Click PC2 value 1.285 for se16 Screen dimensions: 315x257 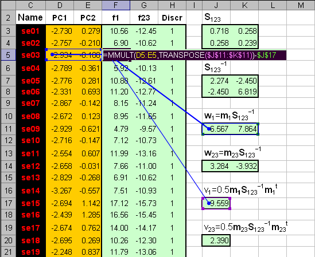tap(88, 215)
